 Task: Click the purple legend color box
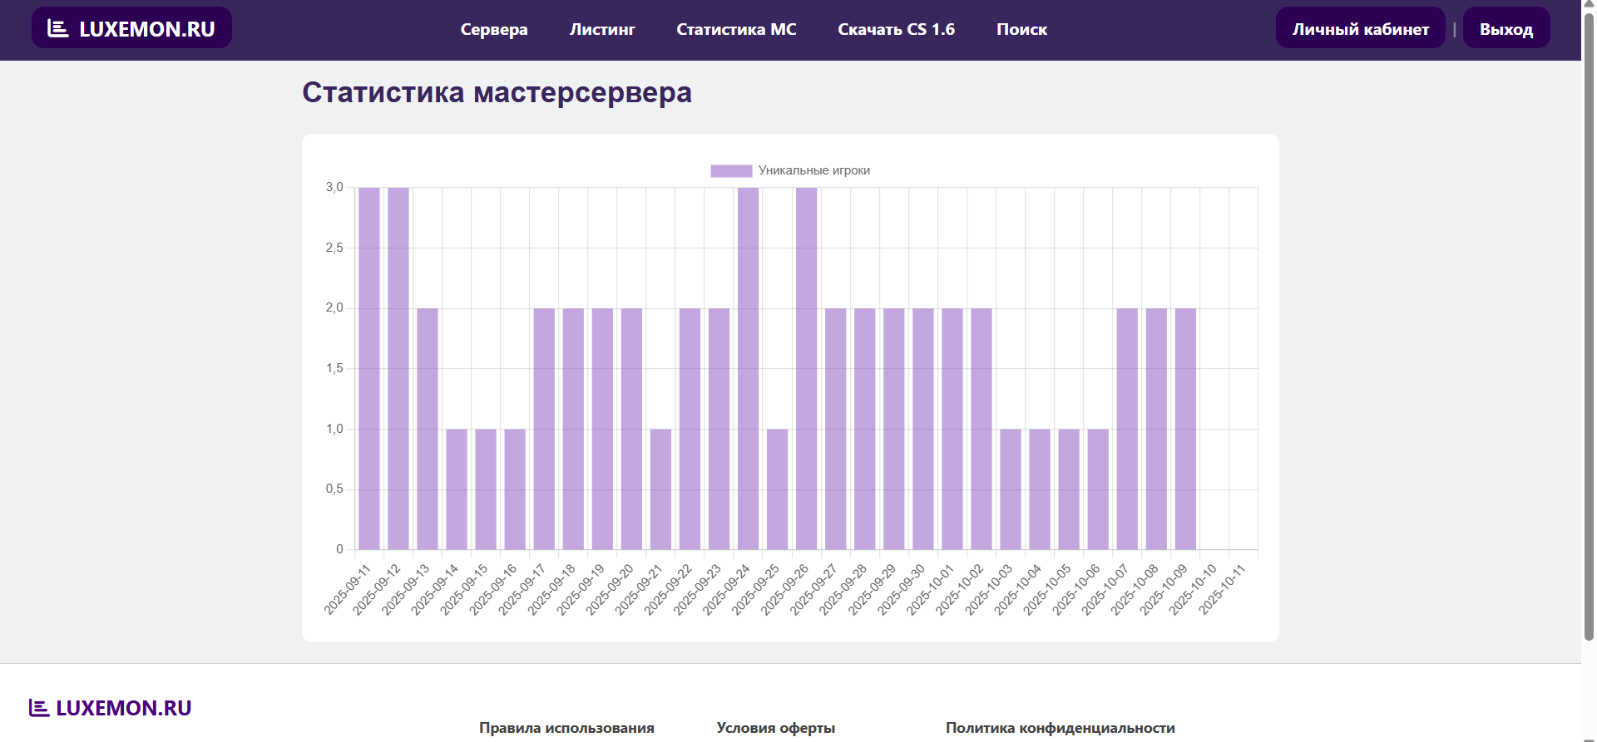click(x=730, y=170)
